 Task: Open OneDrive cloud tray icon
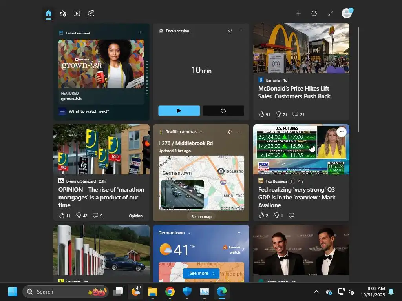point(329,292)
